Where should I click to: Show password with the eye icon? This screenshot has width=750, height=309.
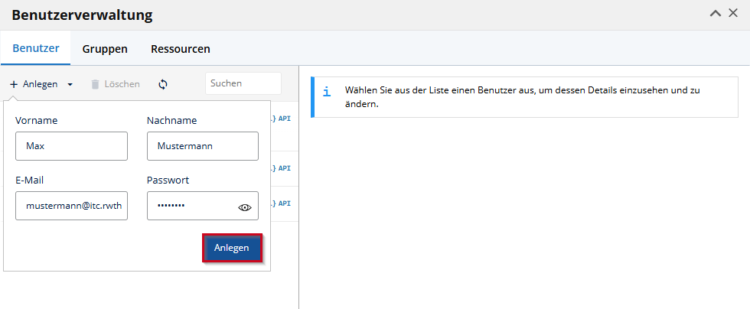[x=244, y=207]
